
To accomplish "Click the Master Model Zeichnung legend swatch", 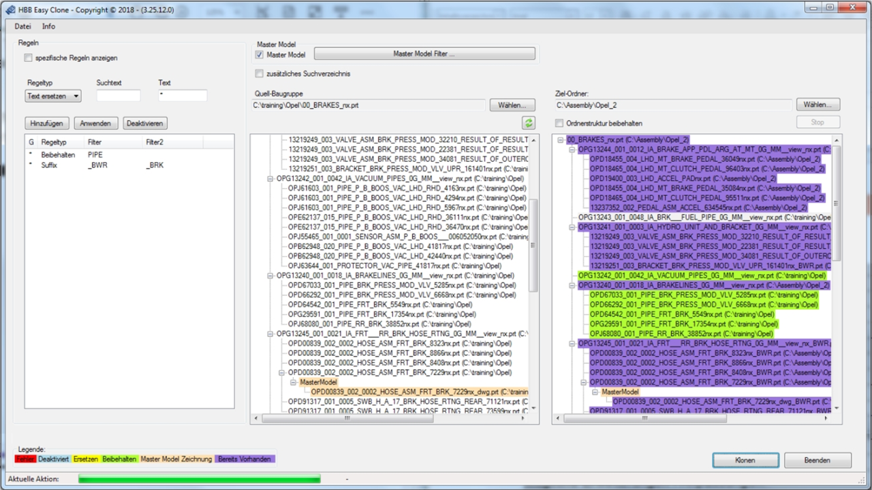I will click(176, 459).
